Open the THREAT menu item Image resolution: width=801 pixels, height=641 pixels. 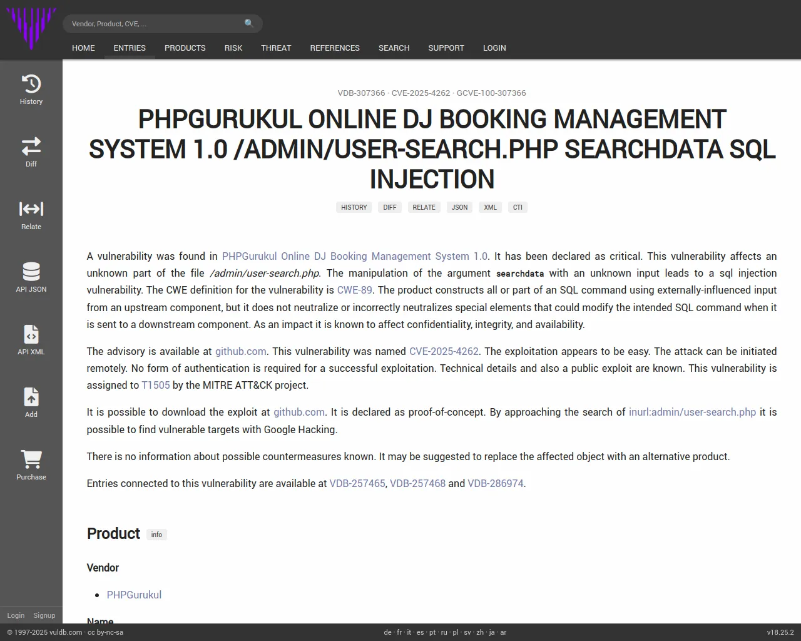(276, 48)
